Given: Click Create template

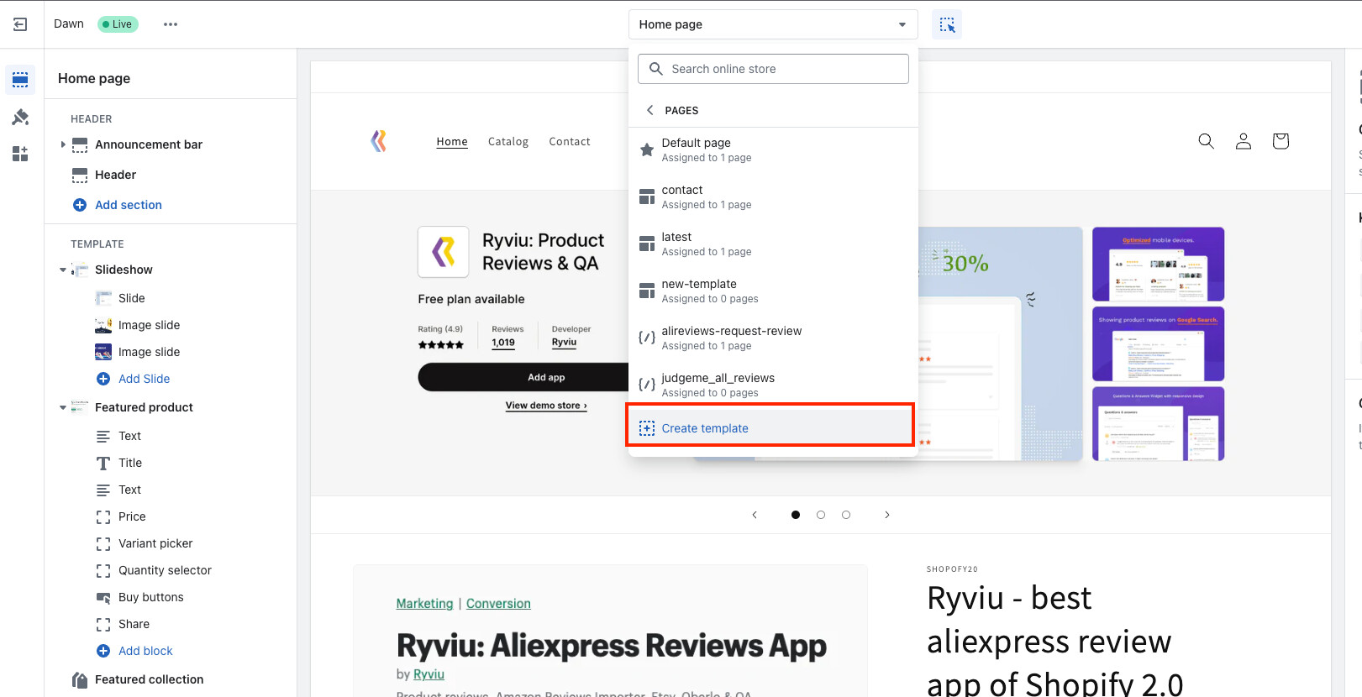Looking at the screenshot, I should coord(771,427).
